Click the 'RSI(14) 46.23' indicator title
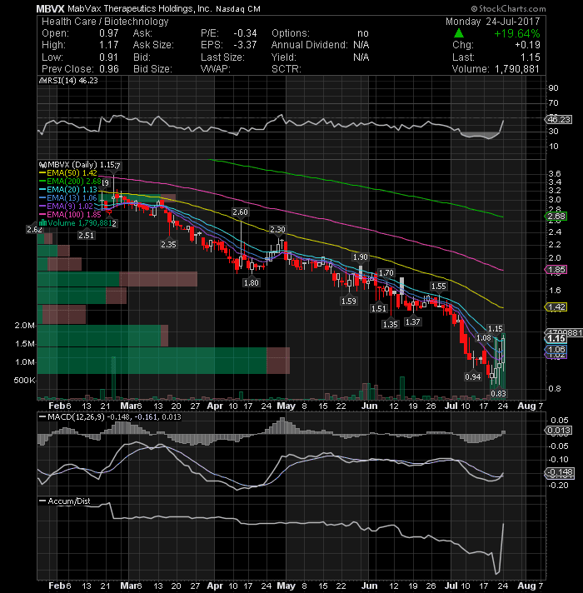The width and height of the screenshot is (583, 593). [x=72, y=81]
